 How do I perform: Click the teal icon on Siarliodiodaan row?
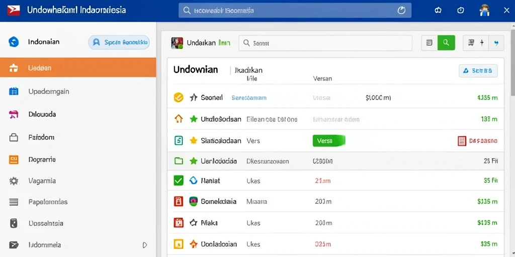[x=178, y=141]
